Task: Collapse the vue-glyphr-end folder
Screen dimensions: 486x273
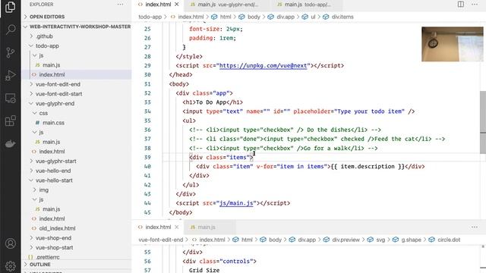Action: click(x=55, y=103)
